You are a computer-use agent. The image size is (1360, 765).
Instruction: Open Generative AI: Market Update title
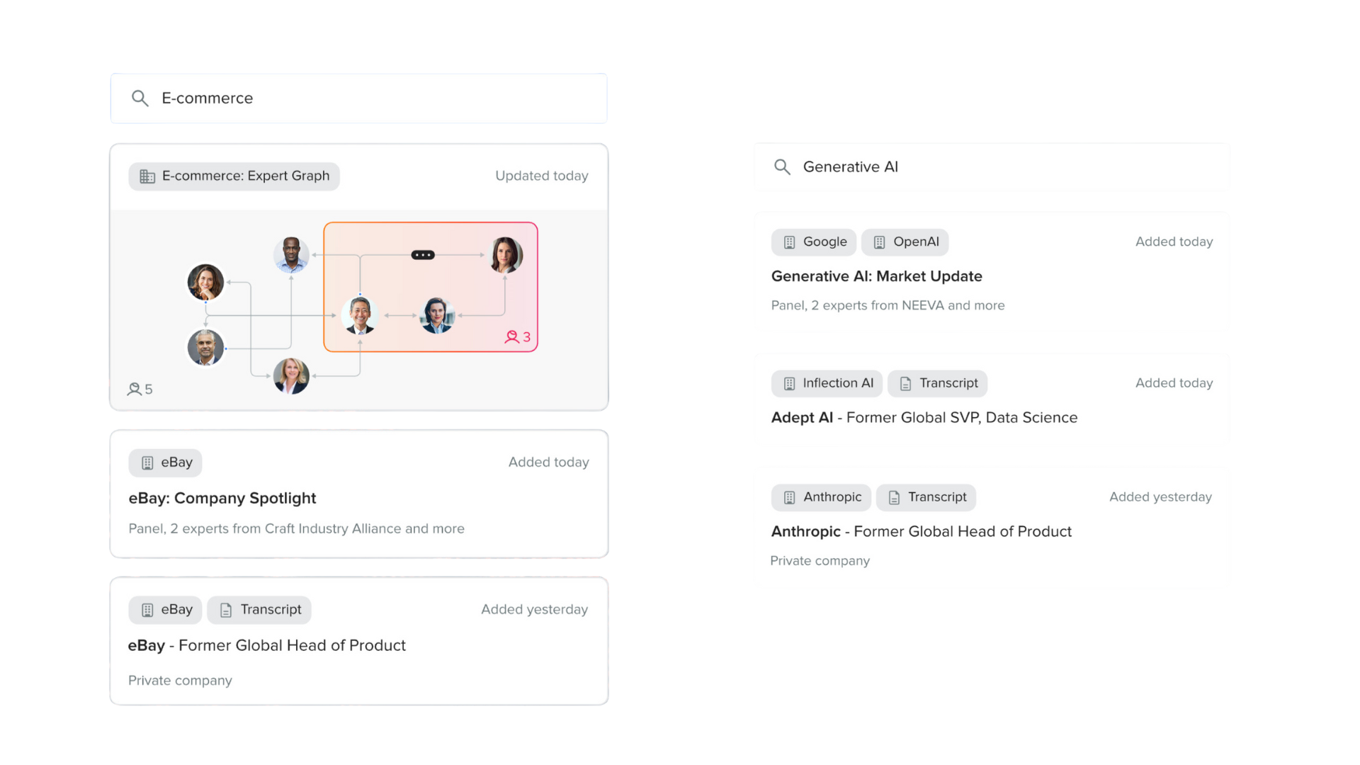[x=877, y=276]
